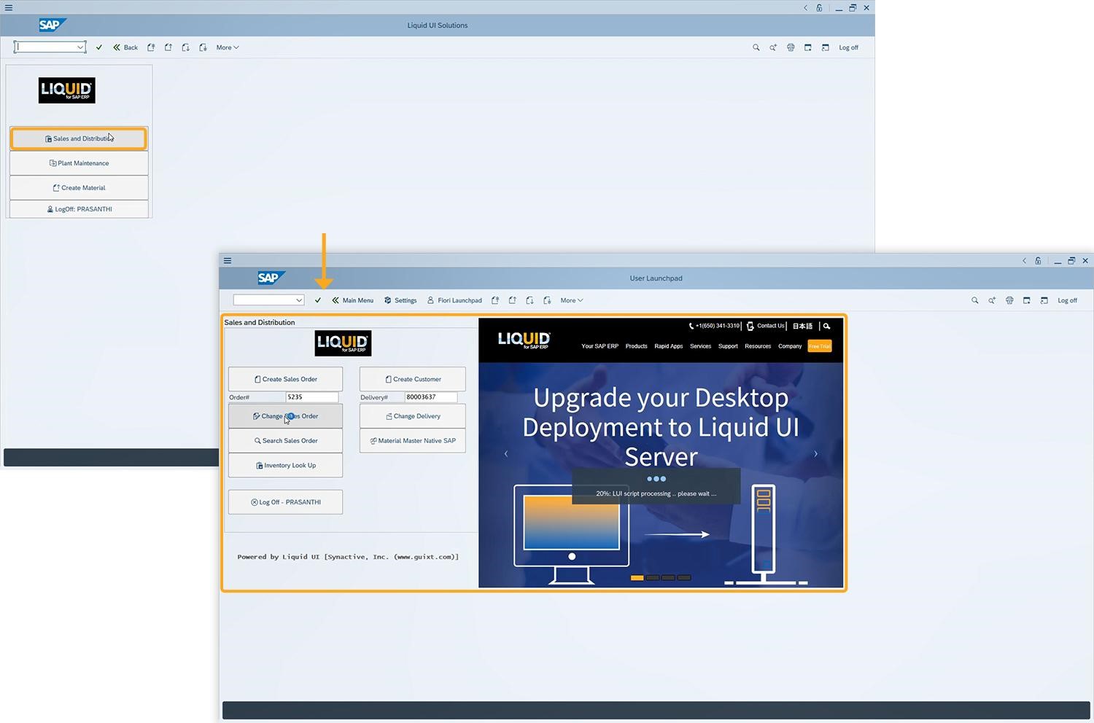
Task: Click first page icon in User Launchpad toolbar
Action: pos(495,300)
